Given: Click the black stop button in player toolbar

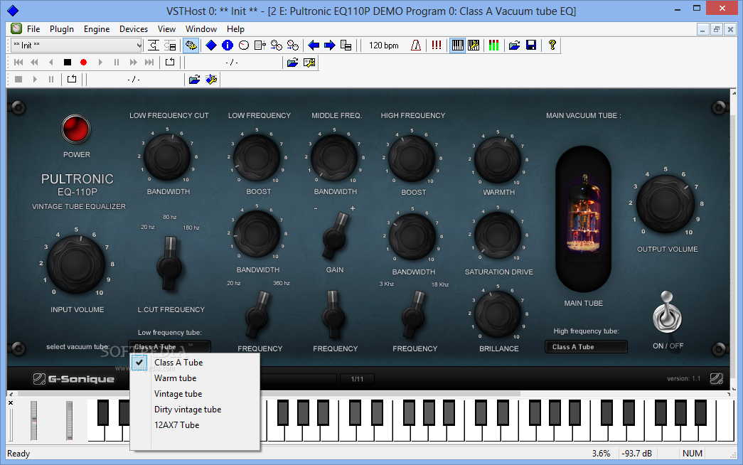Looking at the screenshot, I should tap(68, 62).
